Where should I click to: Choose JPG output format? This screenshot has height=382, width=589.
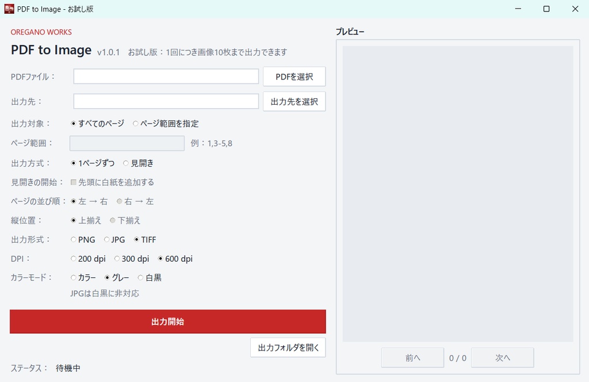coord(114,240)
